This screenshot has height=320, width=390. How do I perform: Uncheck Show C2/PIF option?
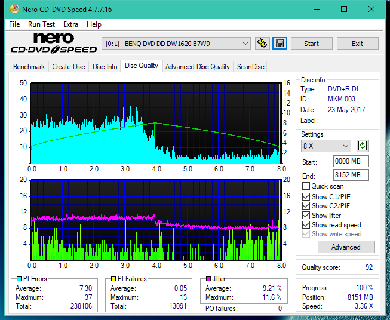click(306, 206)
